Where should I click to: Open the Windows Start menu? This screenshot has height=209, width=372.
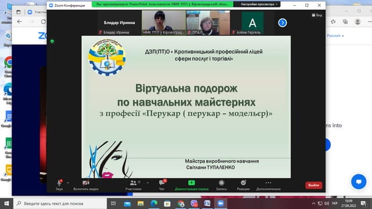[x=6, y=203]
